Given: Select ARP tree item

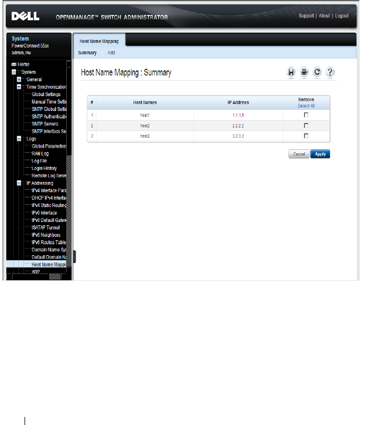Looking at the screenshot, I should [x=36, y=272].
